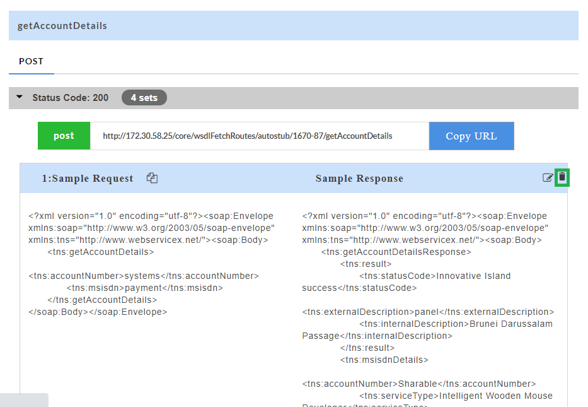Select the pencil edit icon in response header
This screenshot has width=588, height=407.
coord(548,177)
